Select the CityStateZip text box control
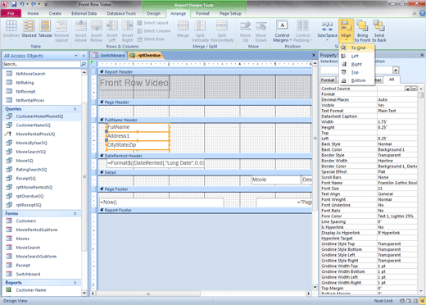The height and width of the screenshot is (305, 426). [138, 145]
